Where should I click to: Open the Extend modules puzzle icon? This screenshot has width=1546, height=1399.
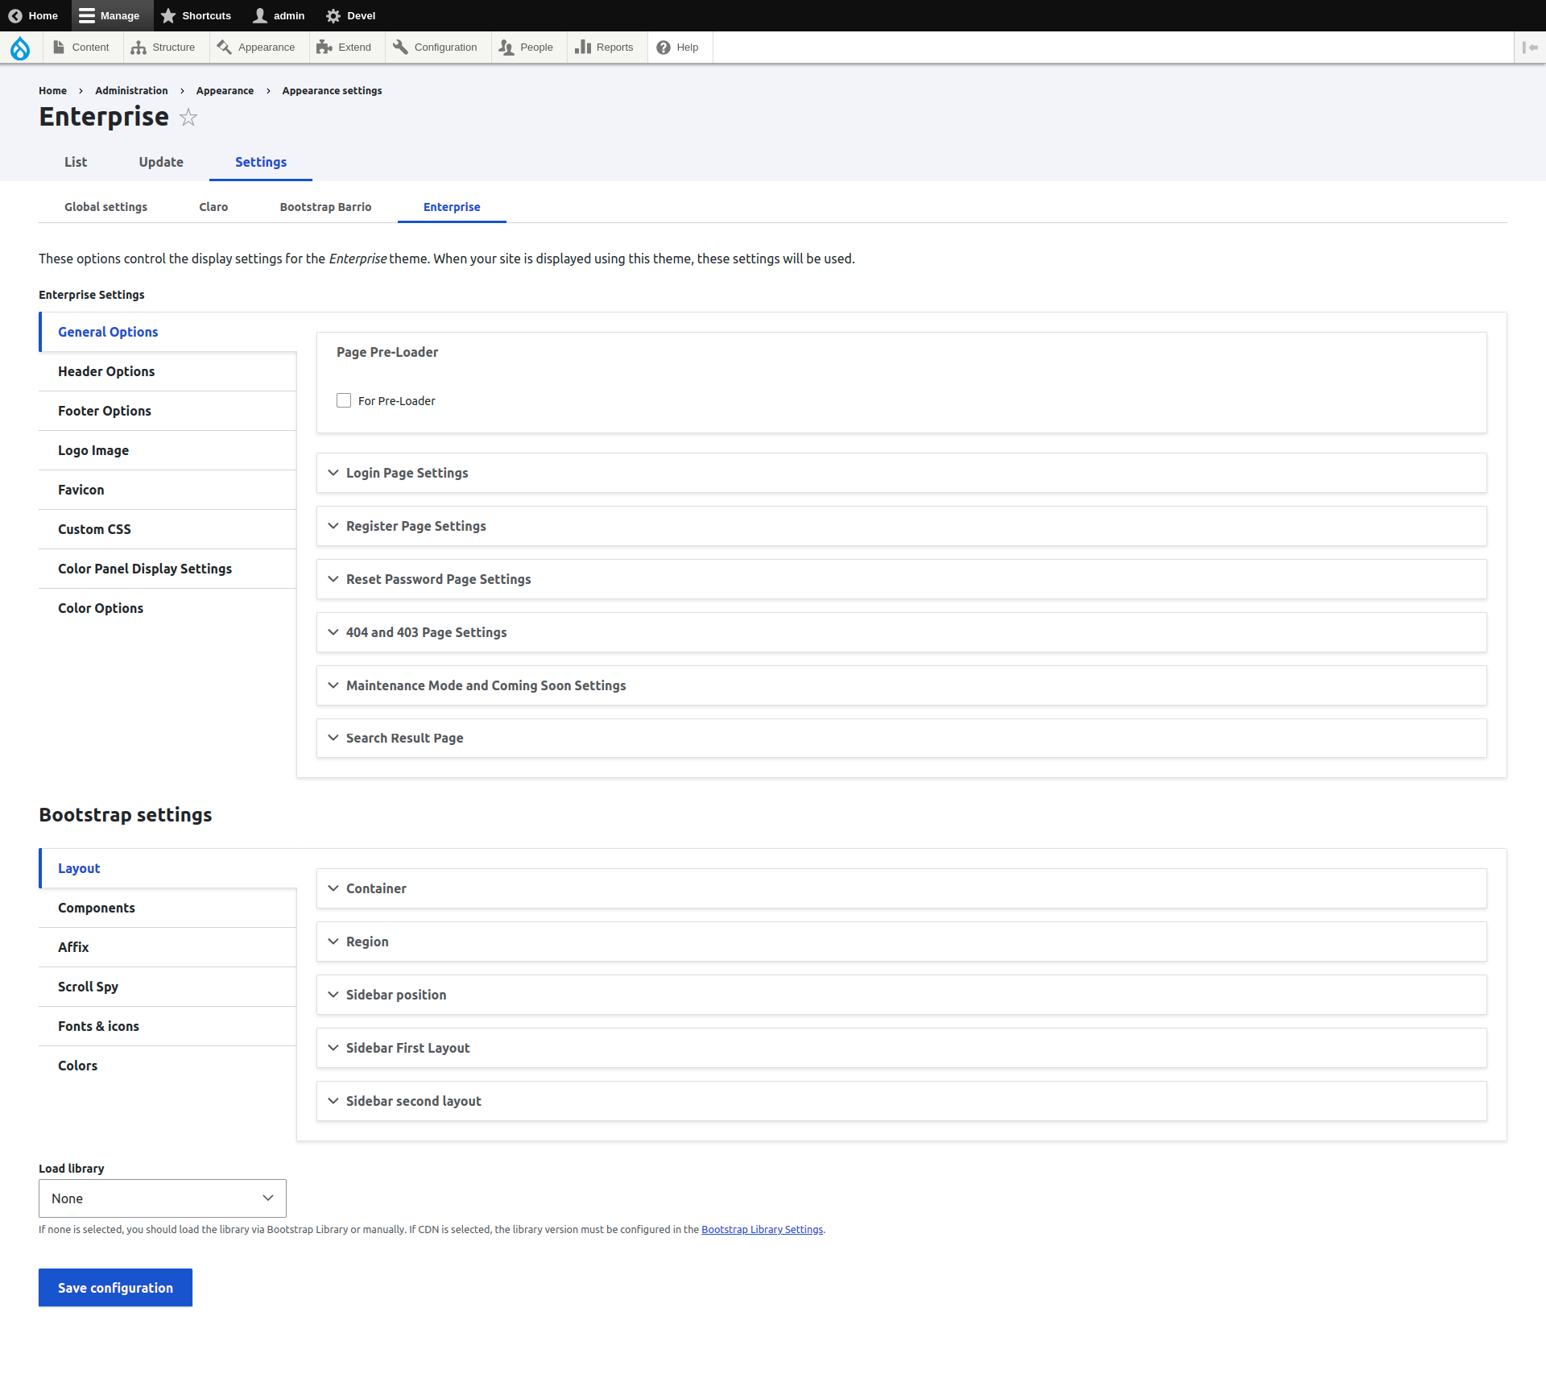point(324,48)
